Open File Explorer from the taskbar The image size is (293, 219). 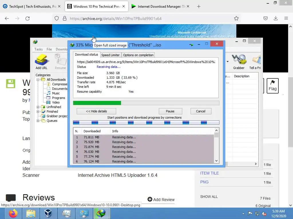[31, 213]
